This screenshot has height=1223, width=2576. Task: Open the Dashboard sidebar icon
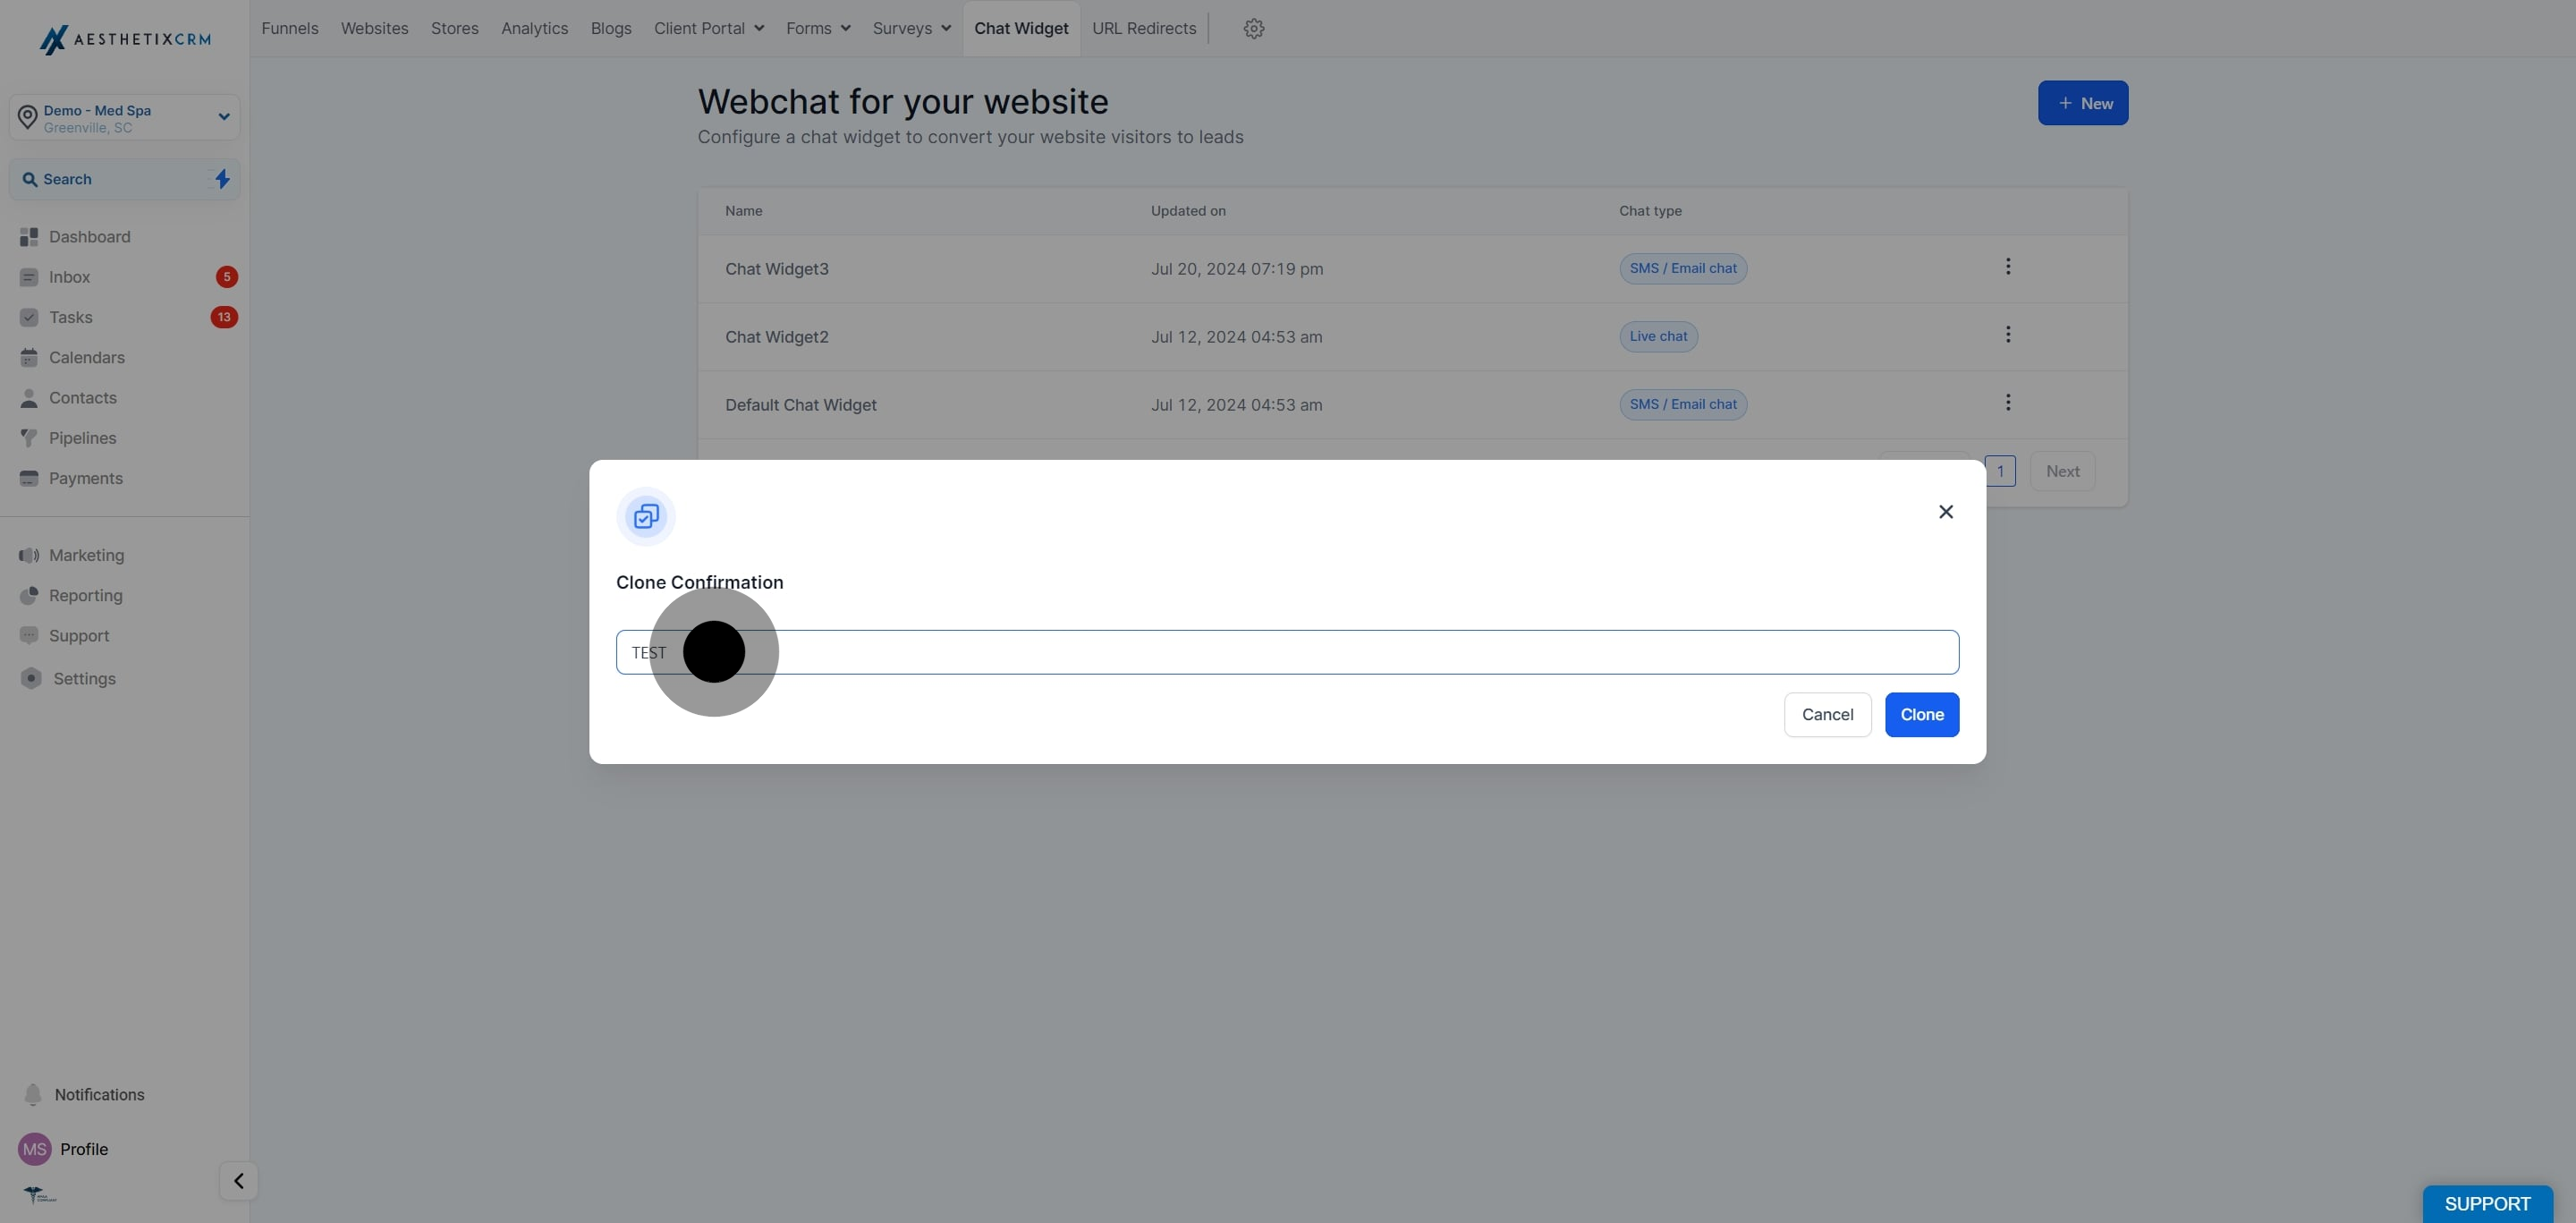29,237
